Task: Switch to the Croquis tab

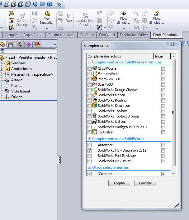Action: tap(12, 35)
